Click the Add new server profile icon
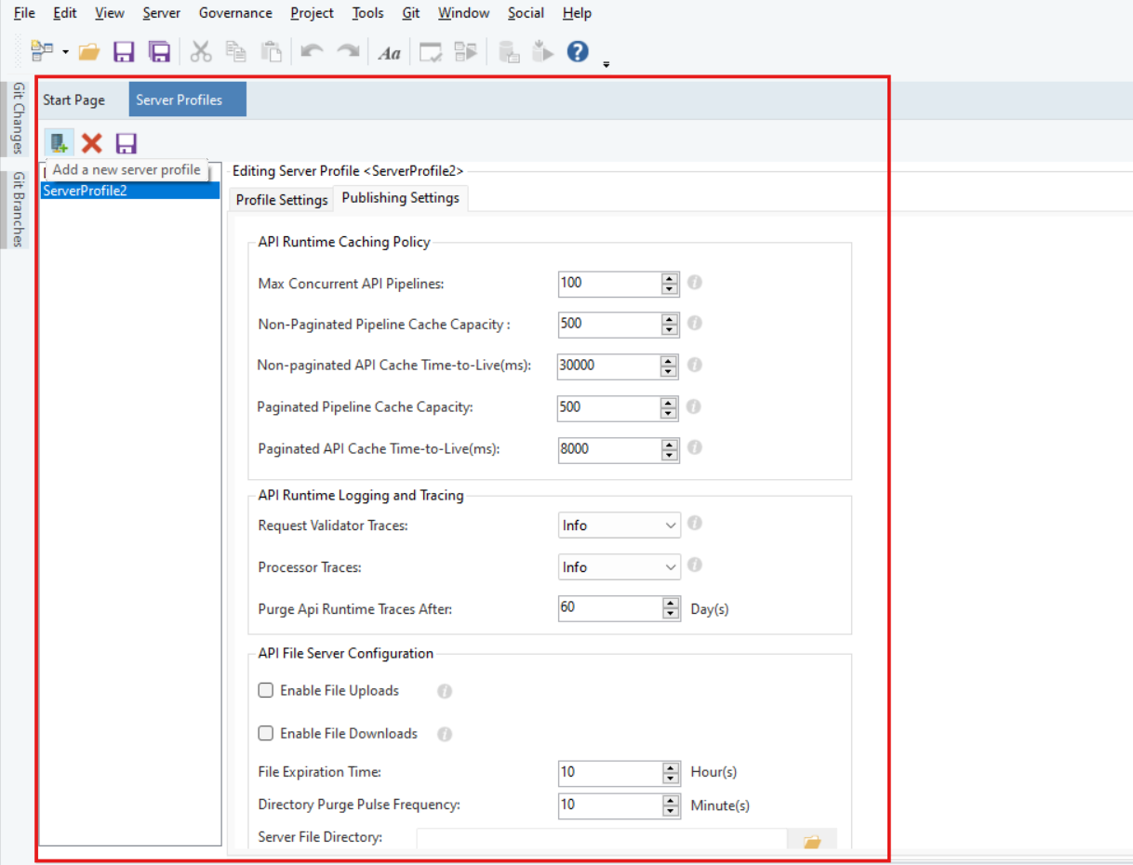1133x865 pixels. coord(59,143)
